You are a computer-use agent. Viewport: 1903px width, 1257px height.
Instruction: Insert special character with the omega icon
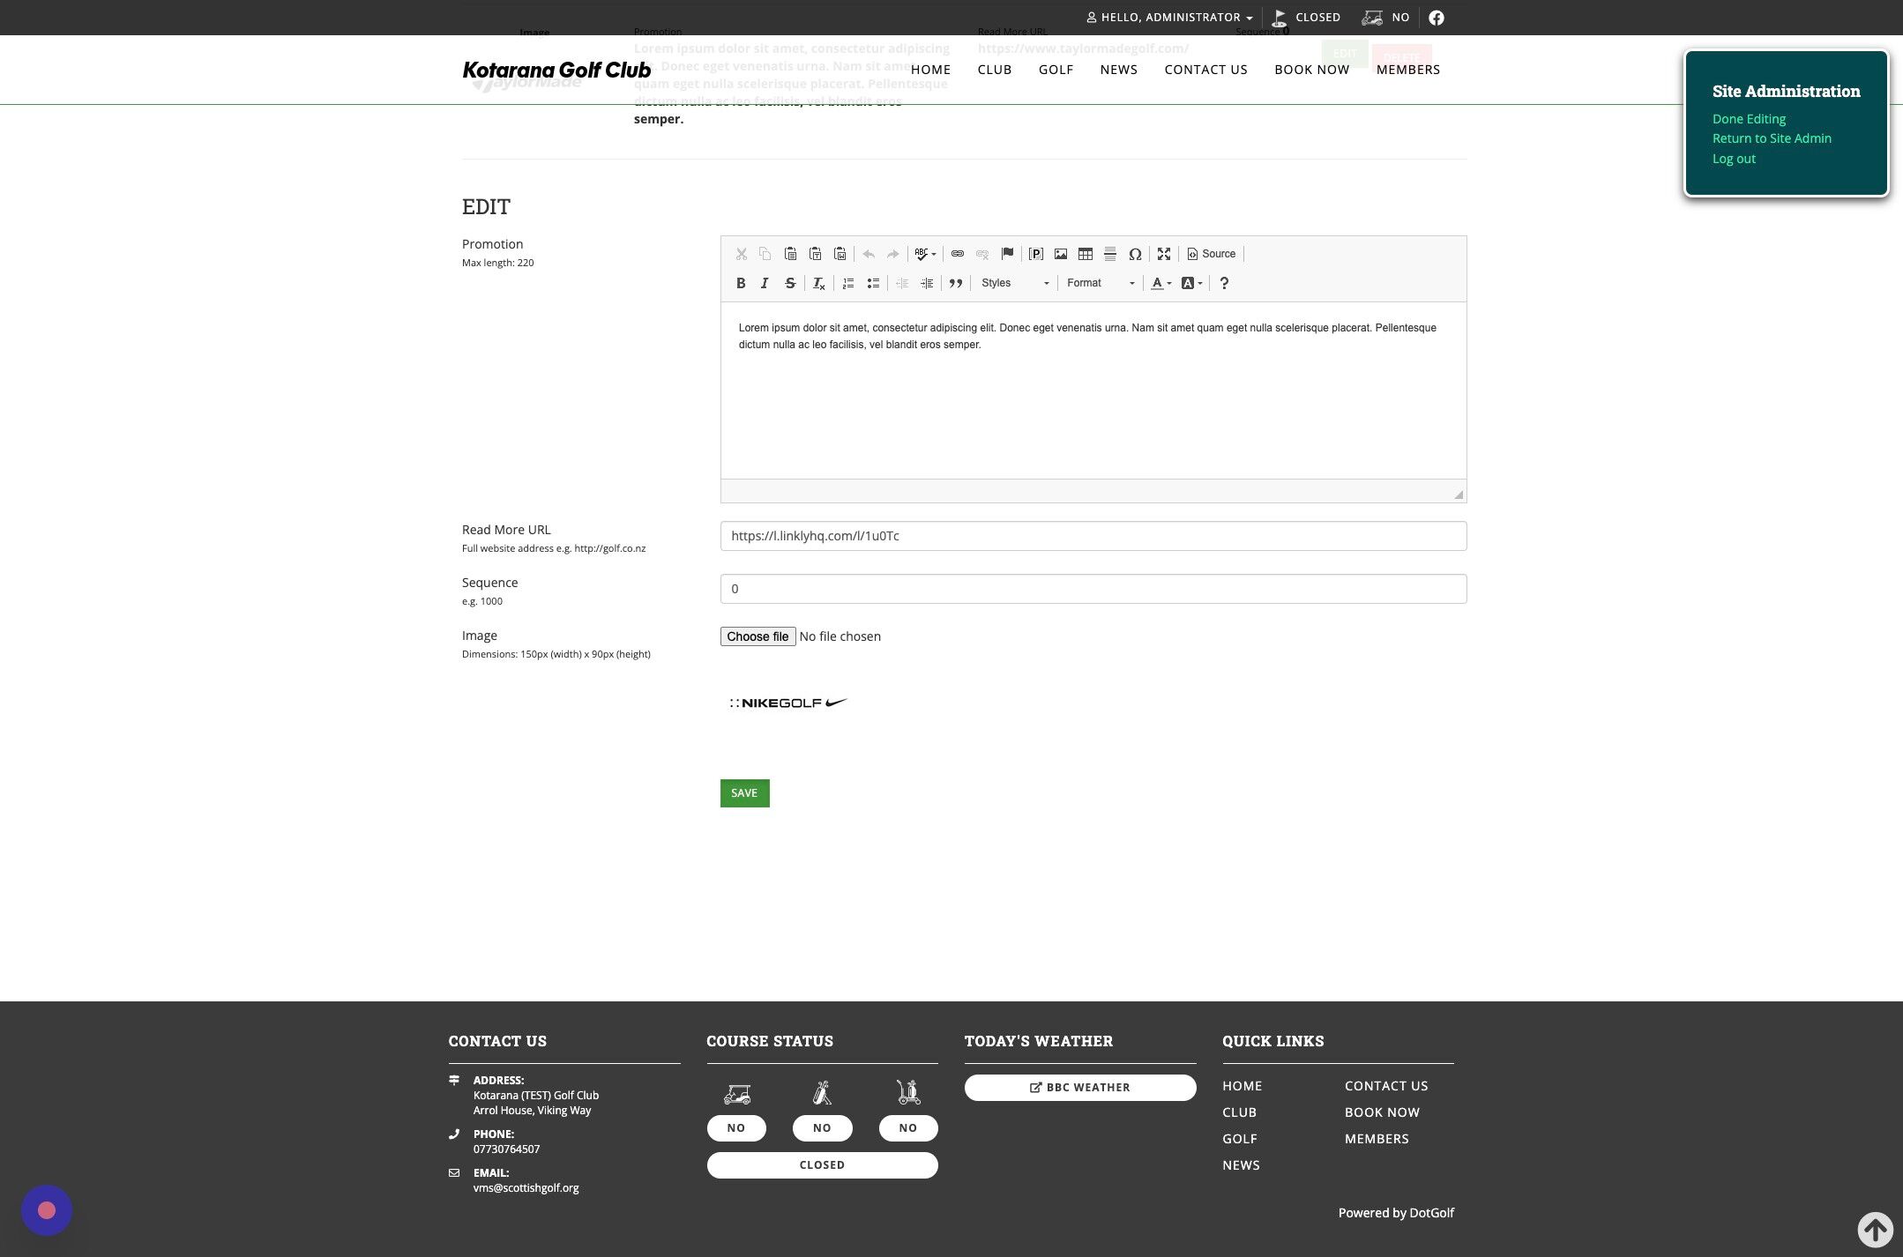pos(1135,254)
